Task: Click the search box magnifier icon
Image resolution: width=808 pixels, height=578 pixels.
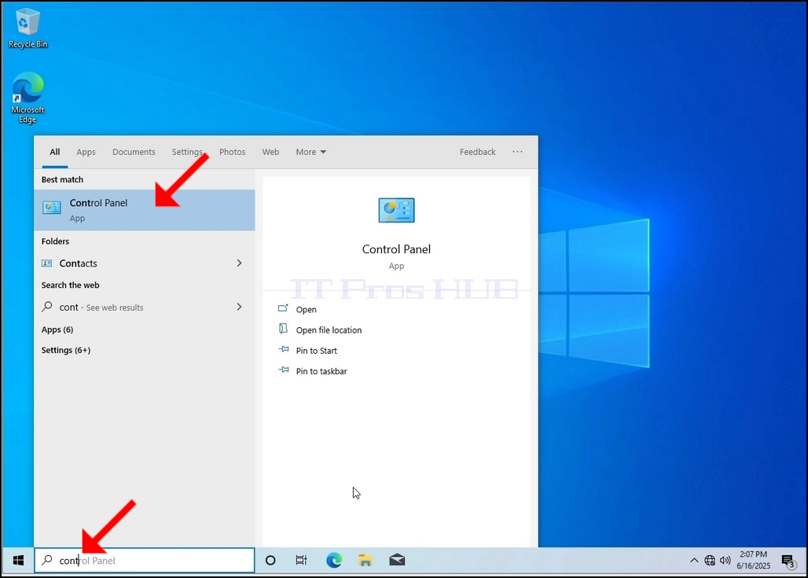Action: point(47,560)
